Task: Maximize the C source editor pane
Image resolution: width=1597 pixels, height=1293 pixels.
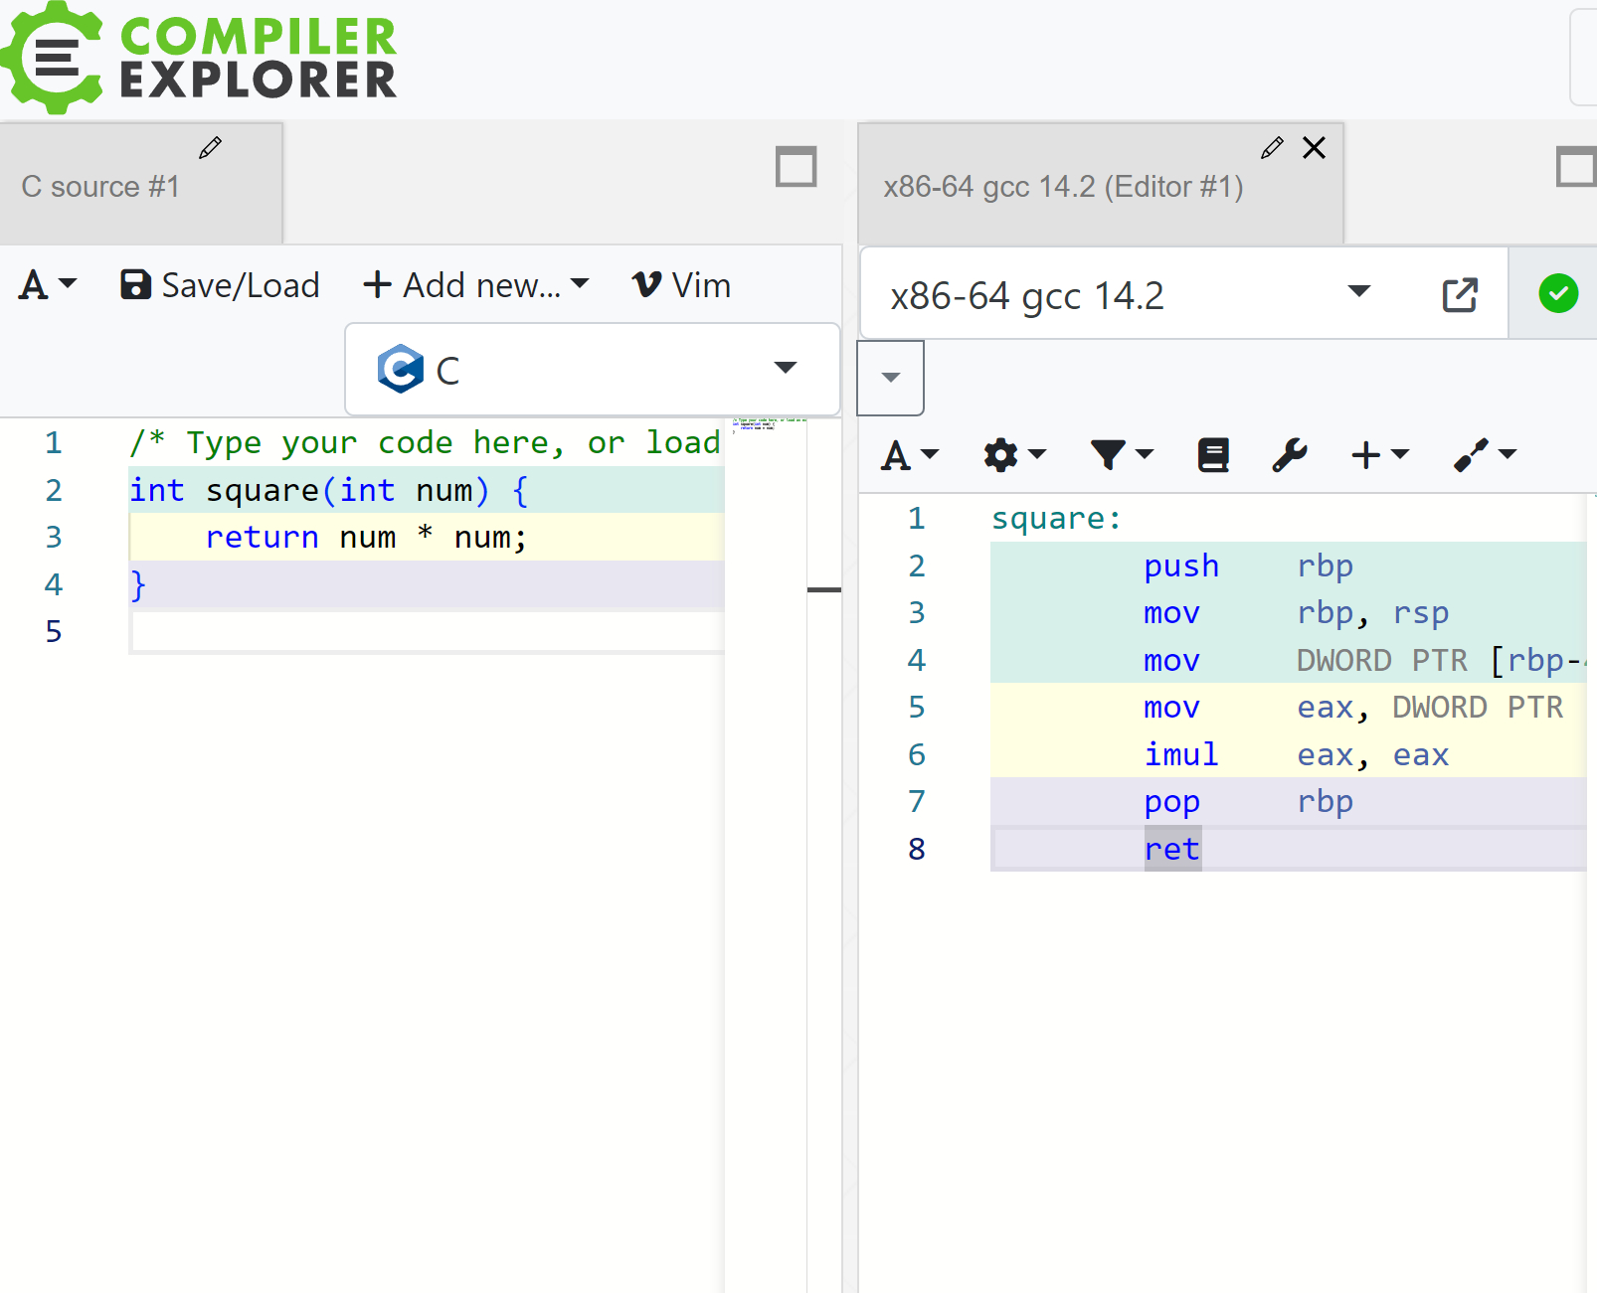Action: pos(797,166)
